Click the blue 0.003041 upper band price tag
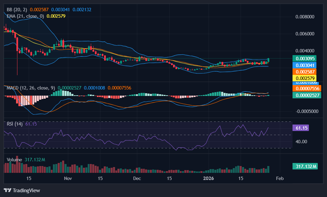This screenshot has height=197, width=327. (x=305, y=65)
